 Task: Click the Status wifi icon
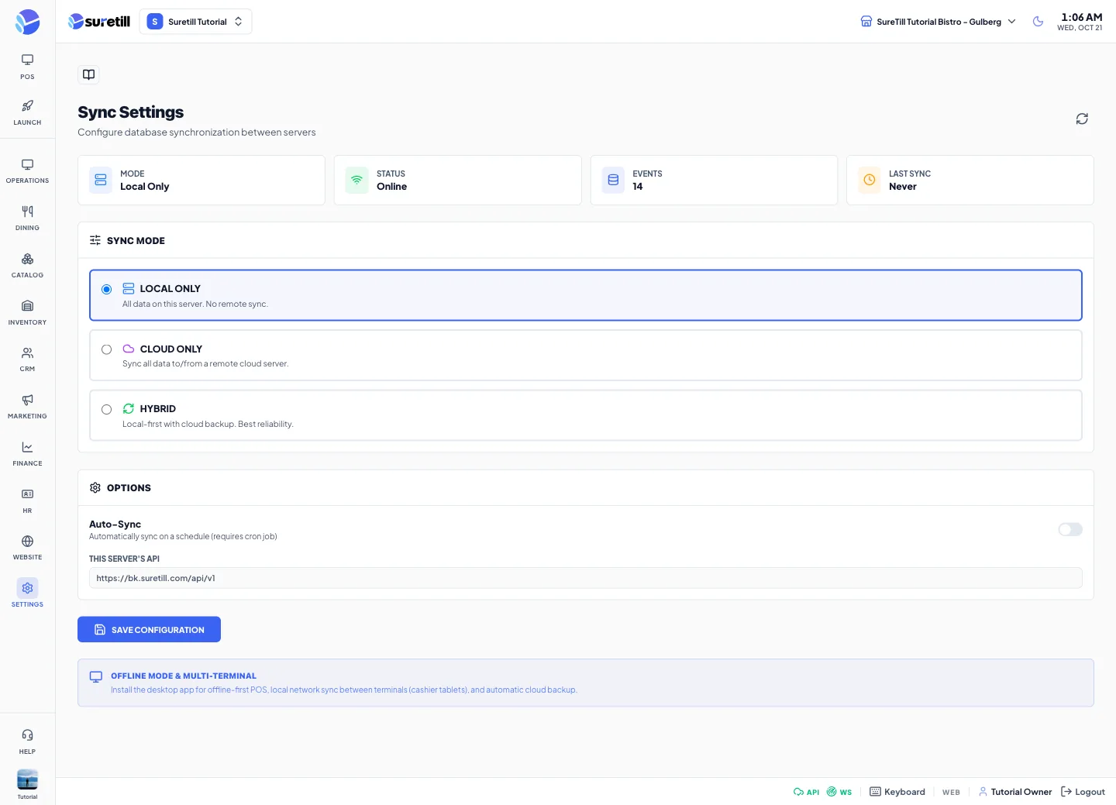(x=356, y=180)
